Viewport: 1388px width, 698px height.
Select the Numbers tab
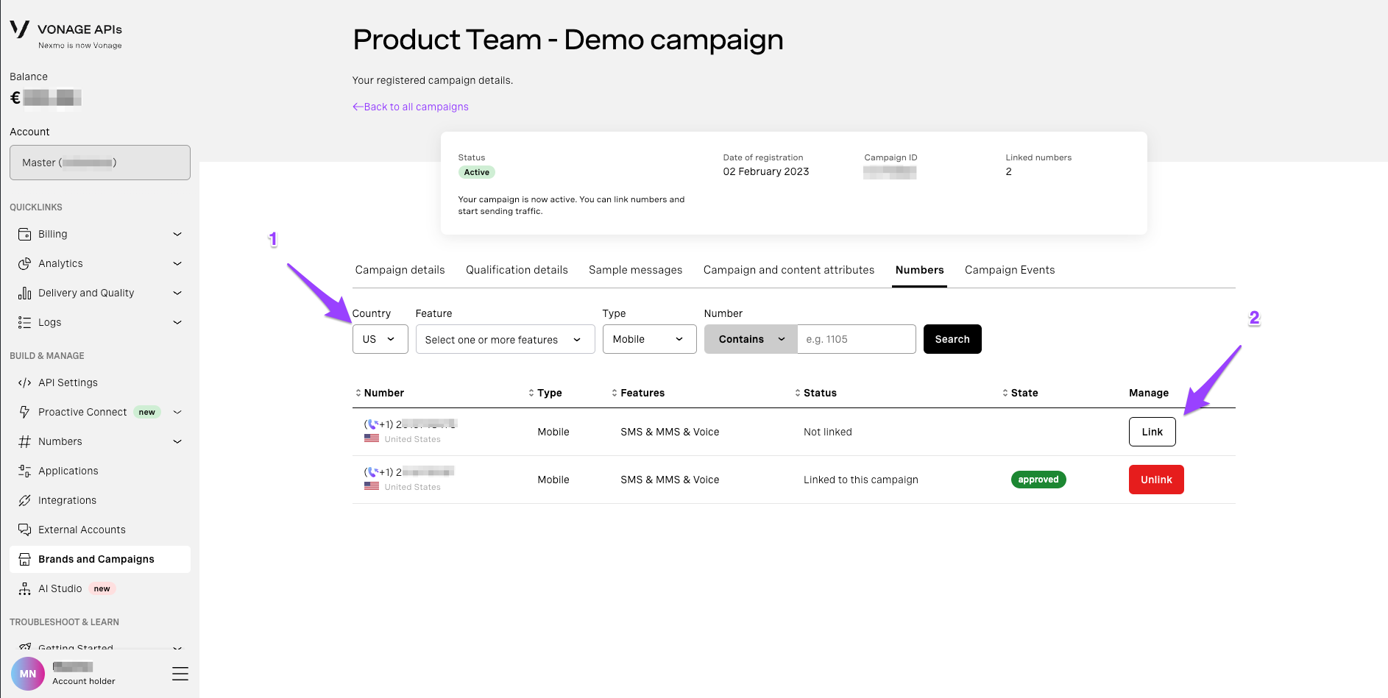920,270
